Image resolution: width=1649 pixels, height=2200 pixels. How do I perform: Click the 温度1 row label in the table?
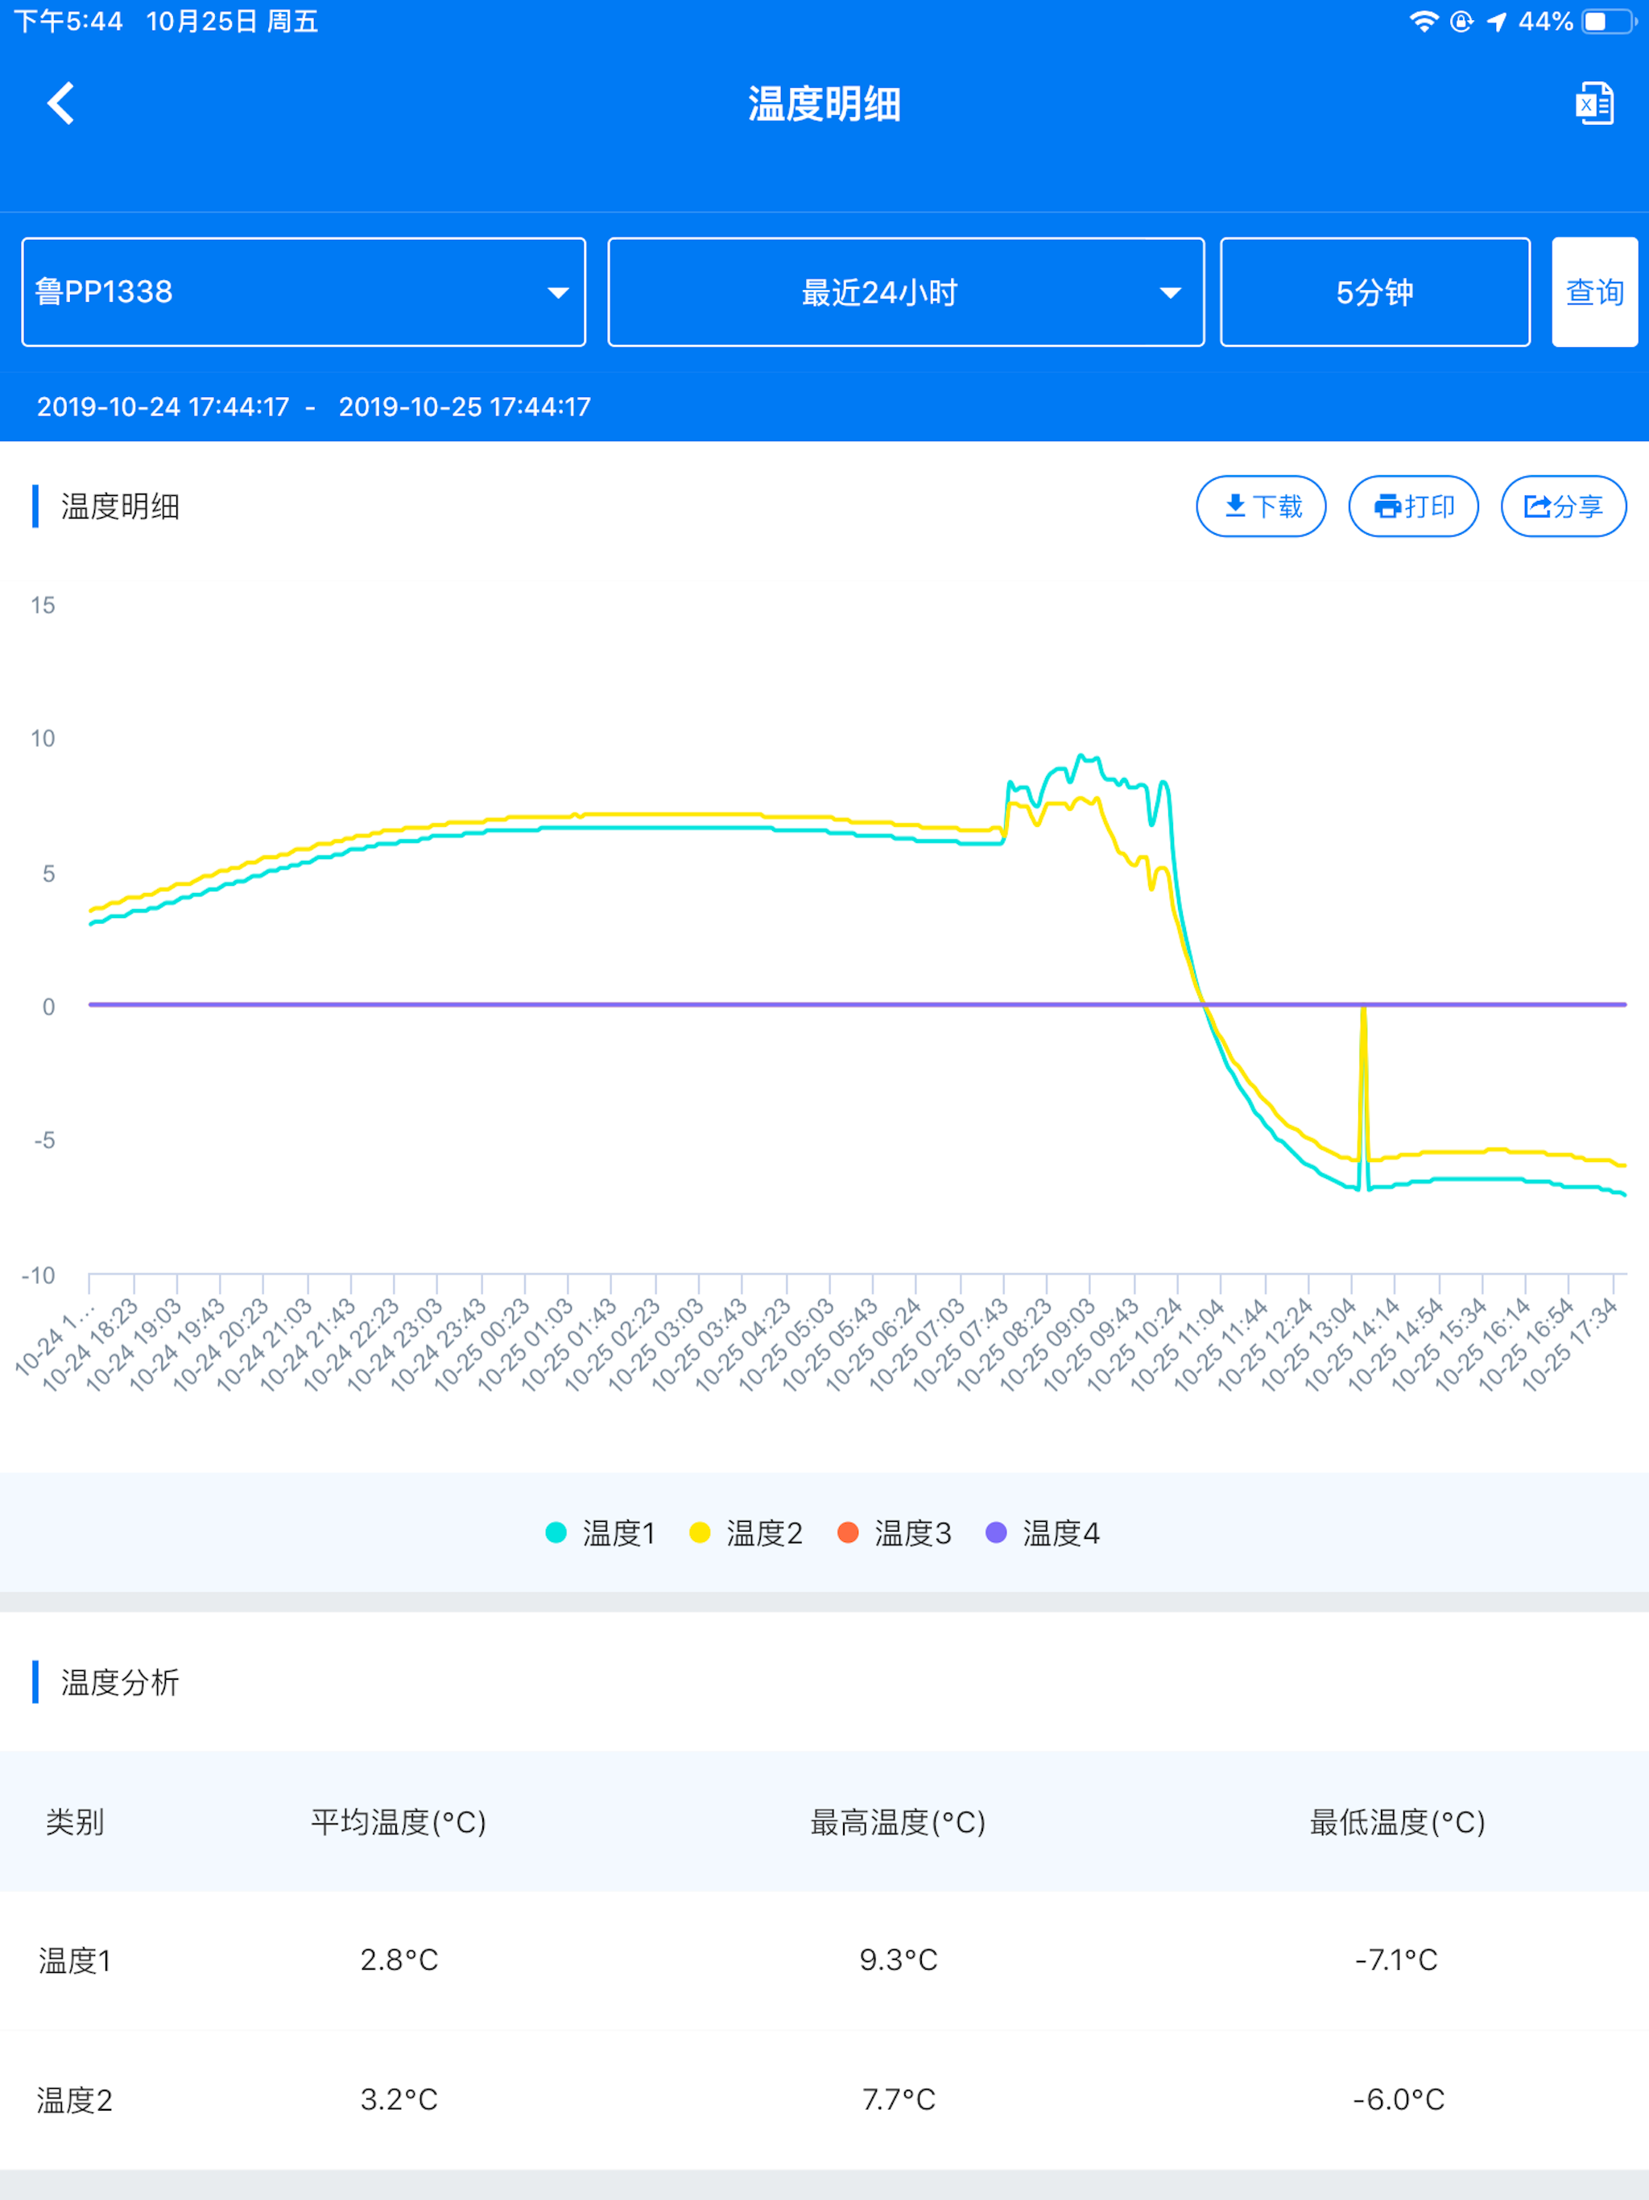coord(75,1960)
